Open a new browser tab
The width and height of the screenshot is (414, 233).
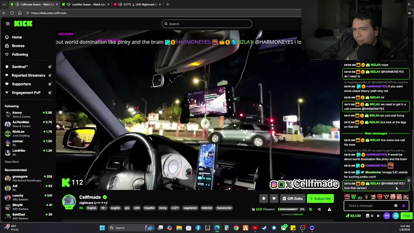tap(168, 4)
